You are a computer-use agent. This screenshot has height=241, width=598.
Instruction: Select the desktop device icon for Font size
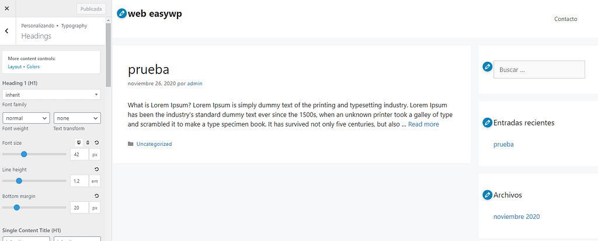click(x=79, y=142)
